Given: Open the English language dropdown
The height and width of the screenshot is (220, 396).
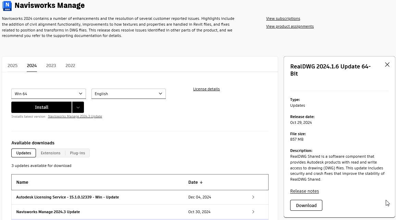Looking at the screenshot, I should point(128,94).
